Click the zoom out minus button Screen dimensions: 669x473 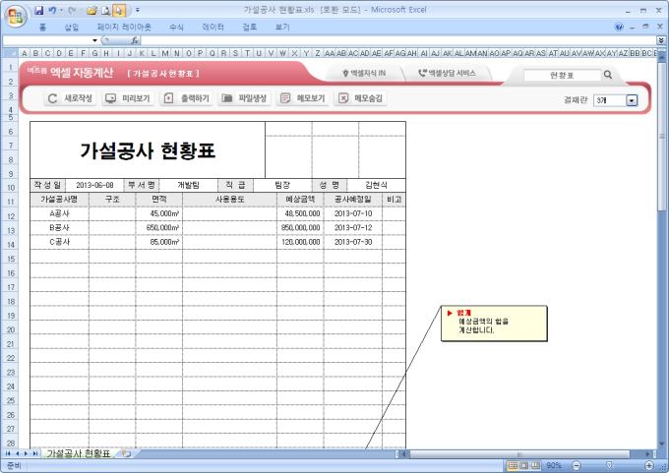click(x=577, y=465)
